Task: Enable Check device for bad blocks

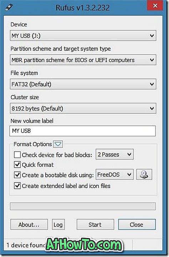Action: tap(17, 155)
